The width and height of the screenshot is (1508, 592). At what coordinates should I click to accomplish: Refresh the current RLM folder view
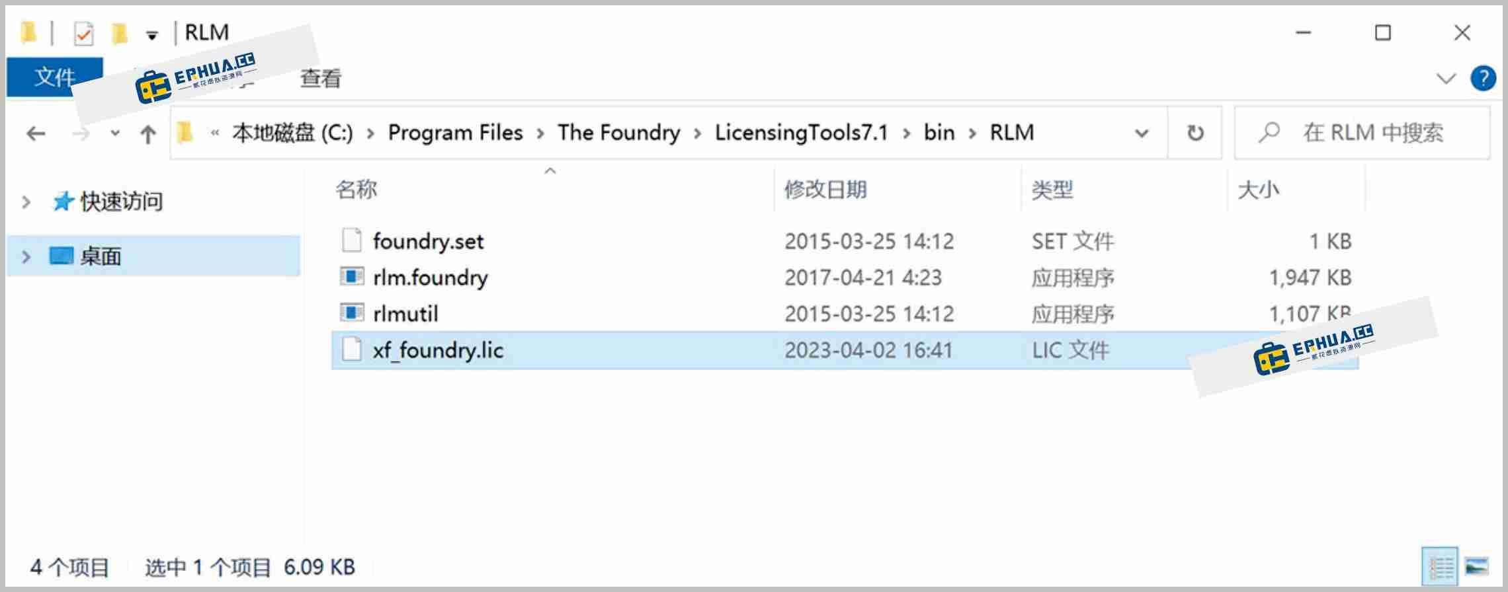tap(1194, 133)
